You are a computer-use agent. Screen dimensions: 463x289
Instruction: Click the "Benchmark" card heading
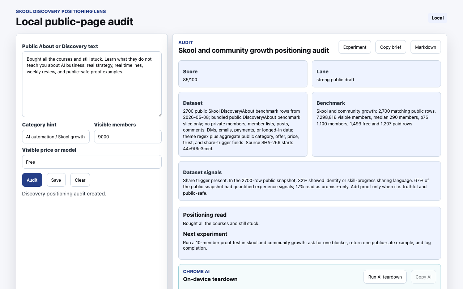331,103
